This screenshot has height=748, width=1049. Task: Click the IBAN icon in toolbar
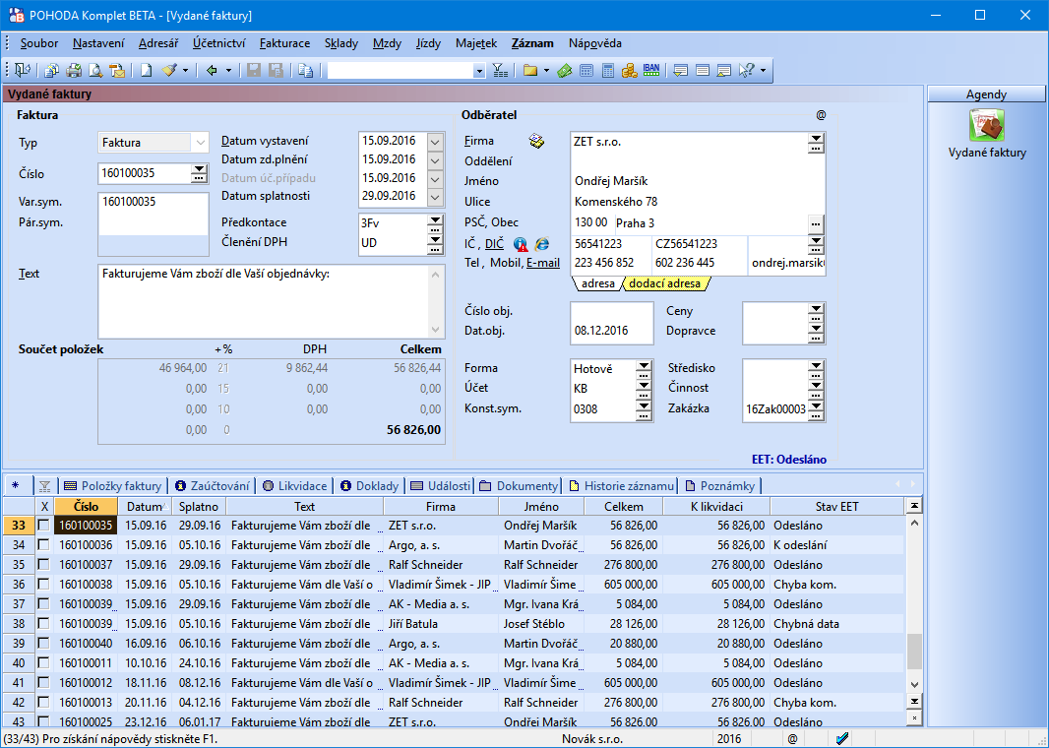tap(650, 70)
